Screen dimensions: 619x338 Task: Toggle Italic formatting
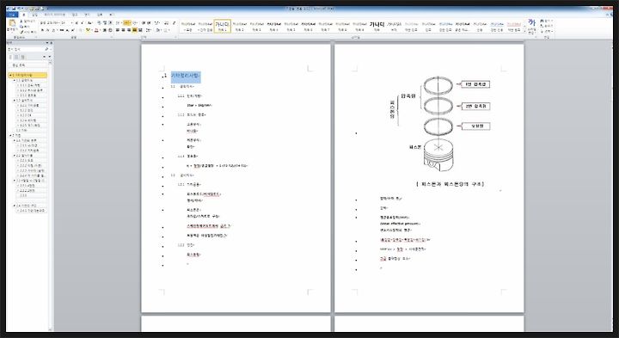tap(47, 30)
